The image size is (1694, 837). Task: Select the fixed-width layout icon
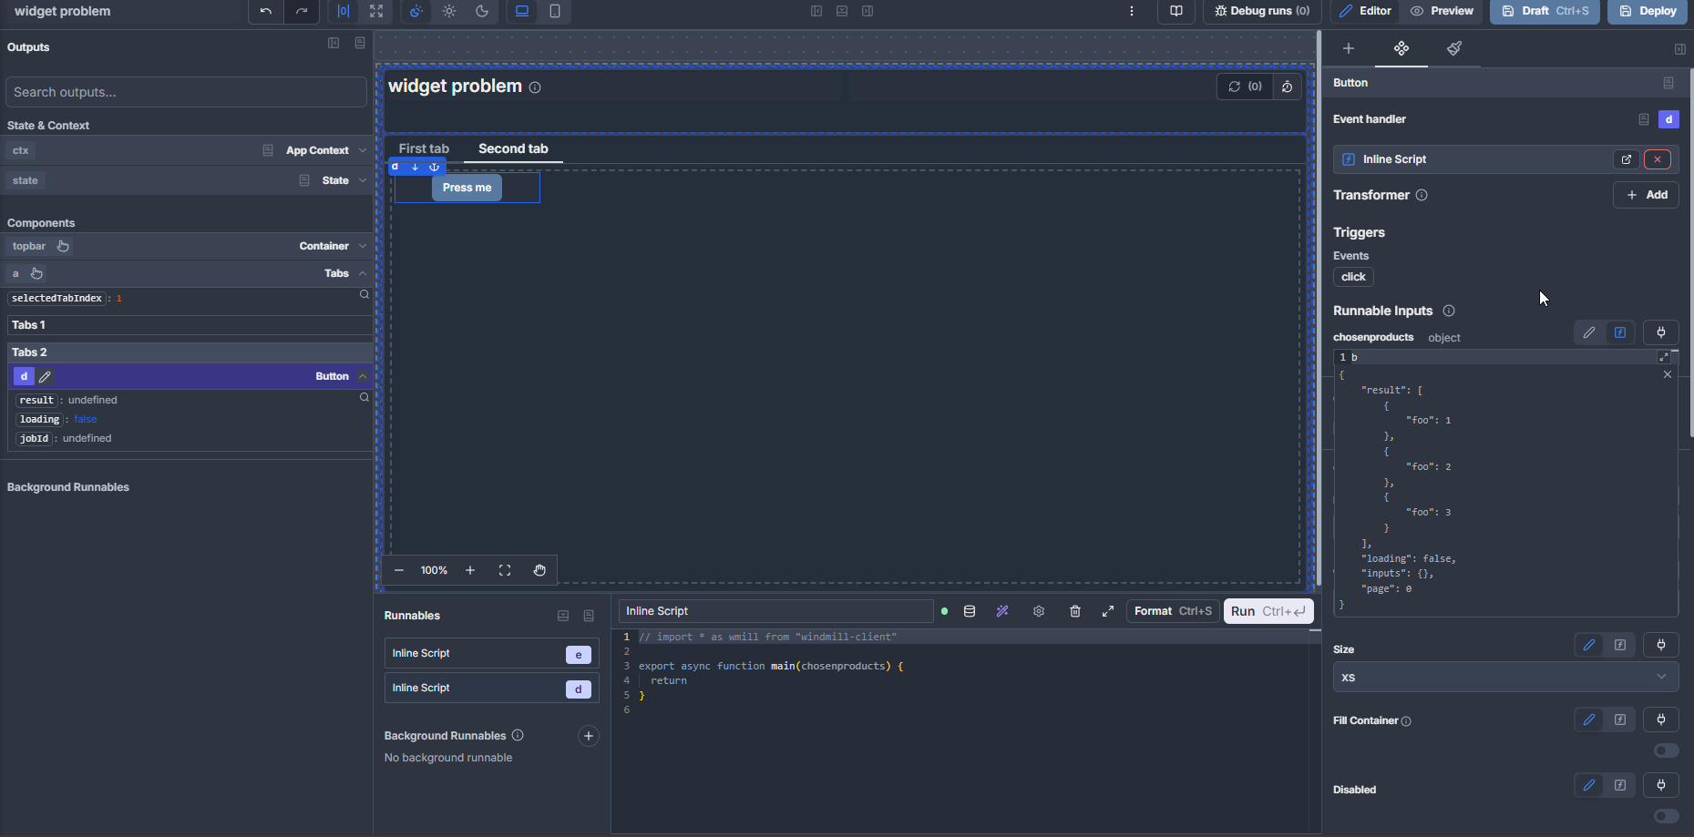344,11
